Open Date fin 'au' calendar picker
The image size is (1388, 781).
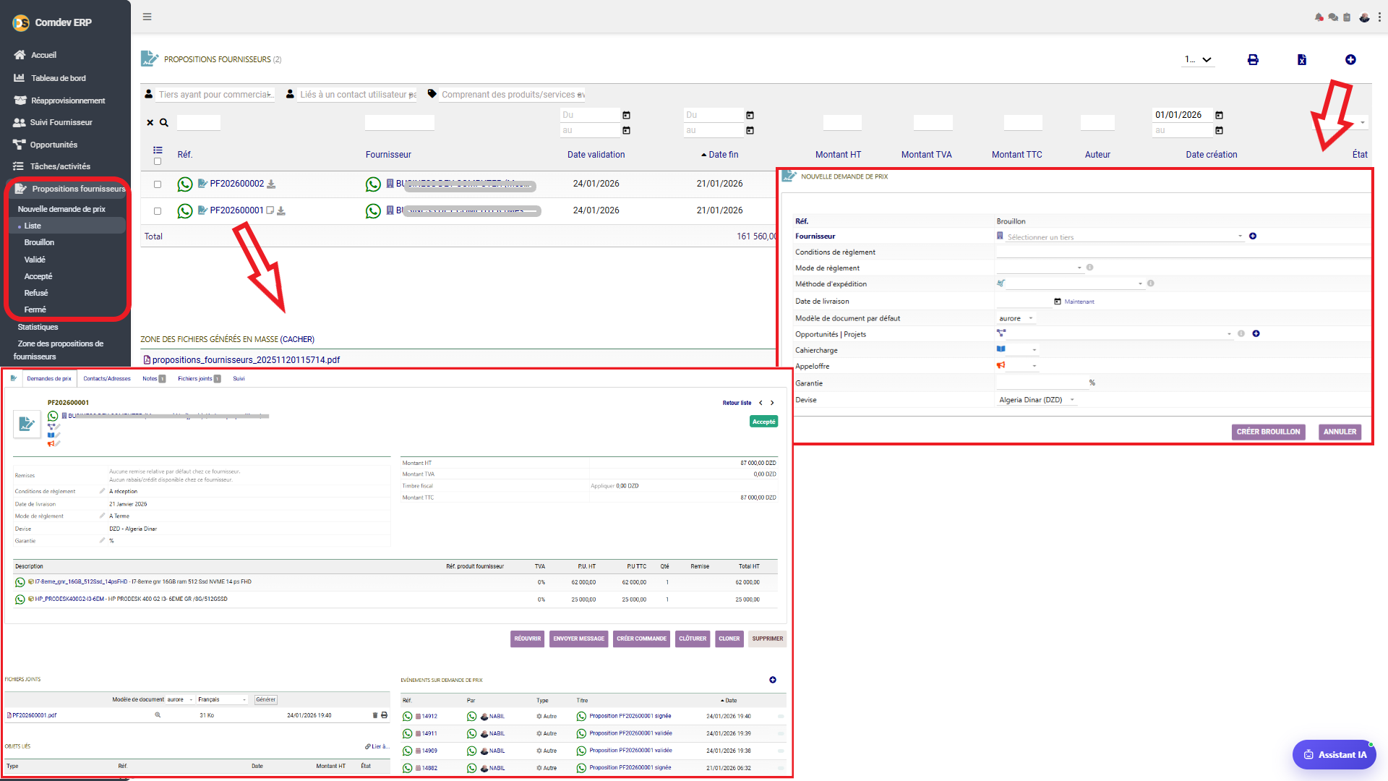point(750,131)
